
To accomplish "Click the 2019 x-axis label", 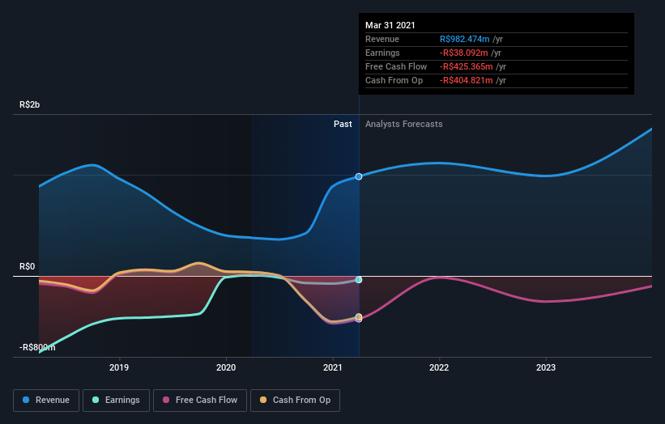I will point(119,367).
